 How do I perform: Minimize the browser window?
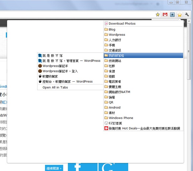171,2
